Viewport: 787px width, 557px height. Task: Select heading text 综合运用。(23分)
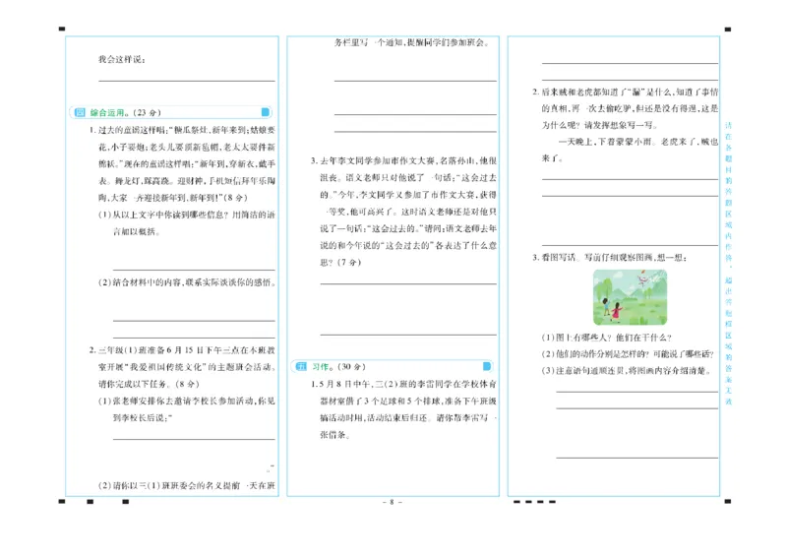click(x=126, y=112)
